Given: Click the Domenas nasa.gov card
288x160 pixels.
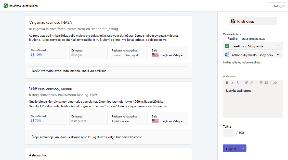Looking at the screenshot, I should pos(88,52).
